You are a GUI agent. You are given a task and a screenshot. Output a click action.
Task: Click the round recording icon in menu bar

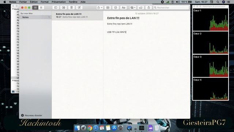[x=162, y=2]
